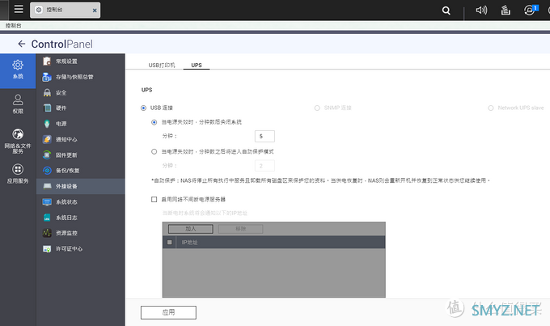The image size is (550, 326).
Task: Click the IP地址 column header
Action: [189, 242]
